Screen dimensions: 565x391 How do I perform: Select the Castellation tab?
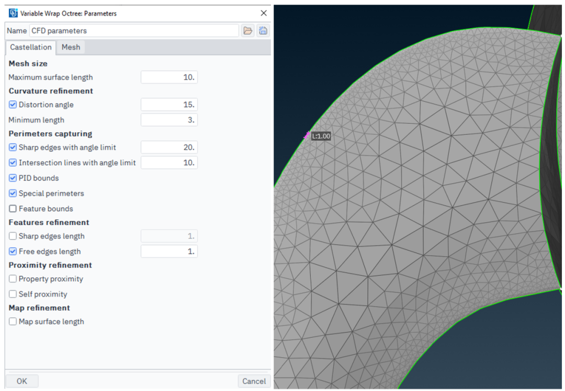coord(31,47)
